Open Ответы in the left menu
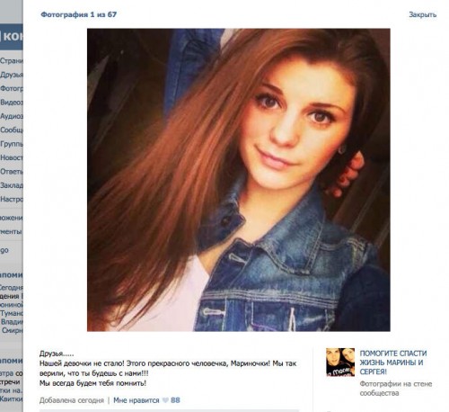449x412 pixels. 12,172
